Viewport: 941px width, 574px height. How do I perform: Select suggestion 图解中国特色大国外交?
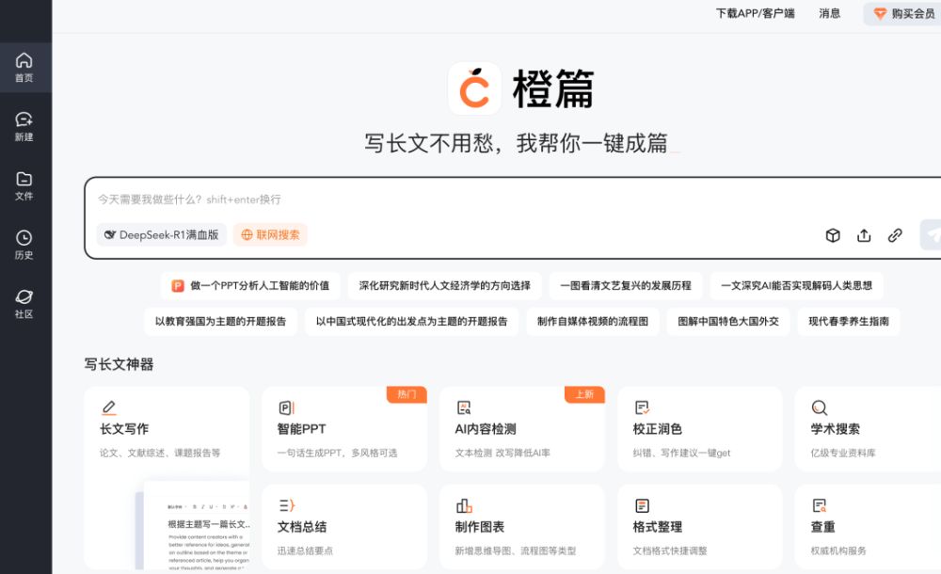coord(728,321)
